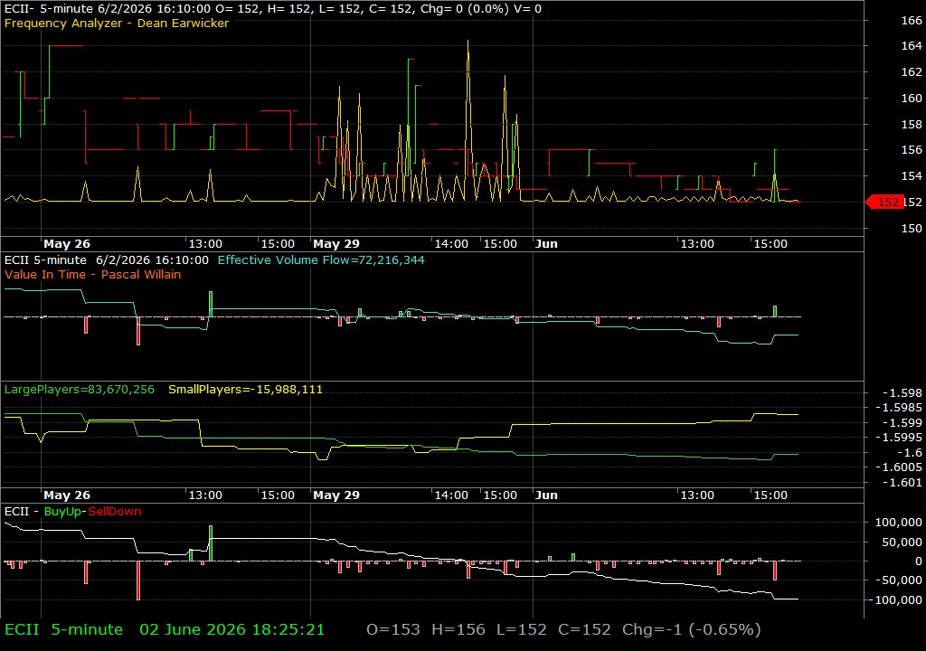Image resolution: width=926 pixels, height=651 pixels.
Task: Click the BuyUp legend label
Action: click(62, 512)
